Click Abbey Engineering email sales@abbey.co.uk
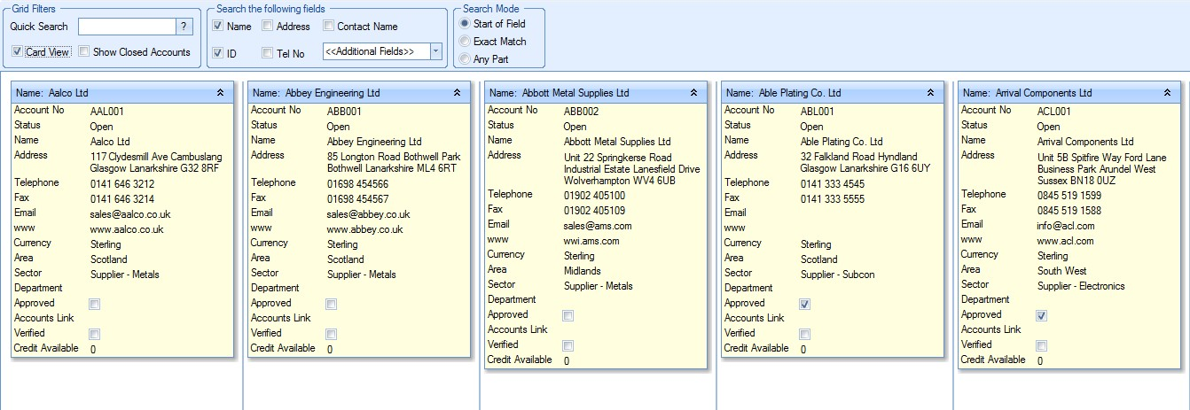The image size is (1190, 410). (x=368, y=214)
